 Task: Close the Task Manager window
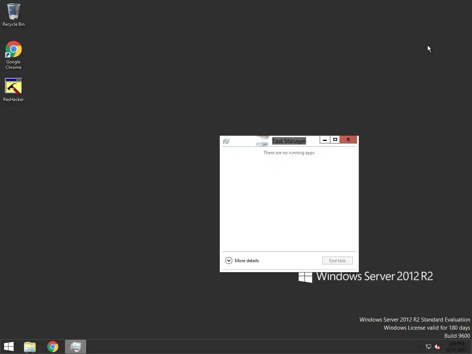348,139
